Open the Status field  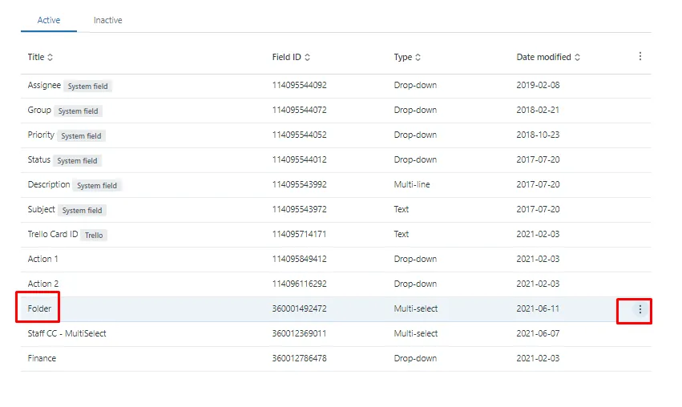[x=38, y=159]
